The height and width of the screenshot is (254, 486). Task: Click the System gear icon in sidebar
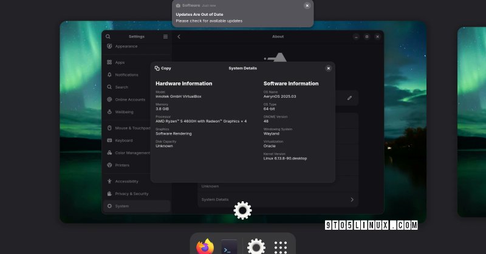(109, 206)
